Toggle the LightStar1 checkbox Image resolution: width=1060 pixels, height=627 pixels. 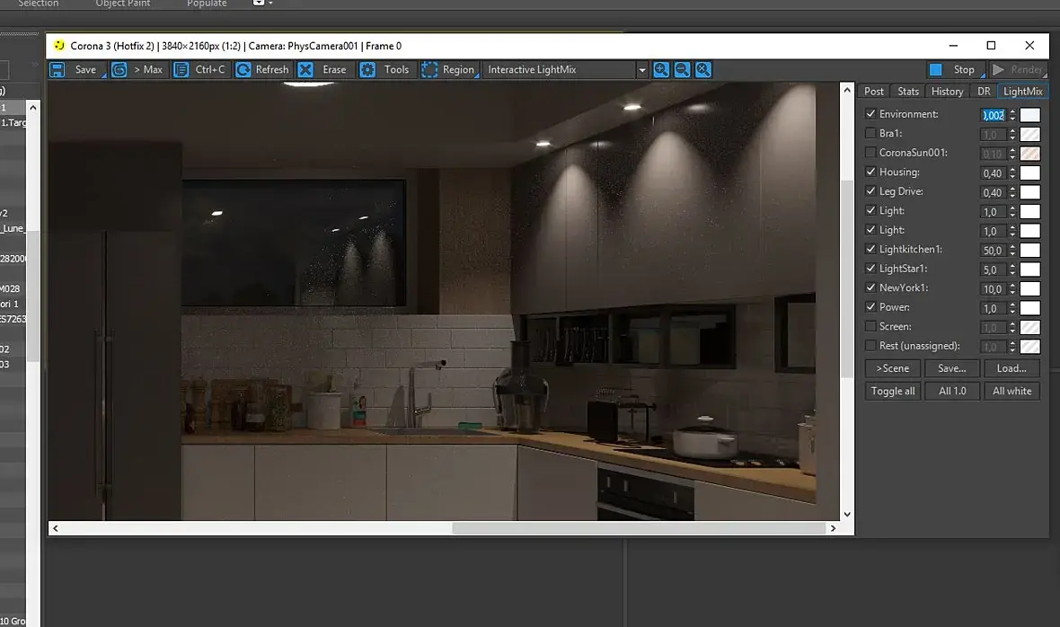[870, 269]
